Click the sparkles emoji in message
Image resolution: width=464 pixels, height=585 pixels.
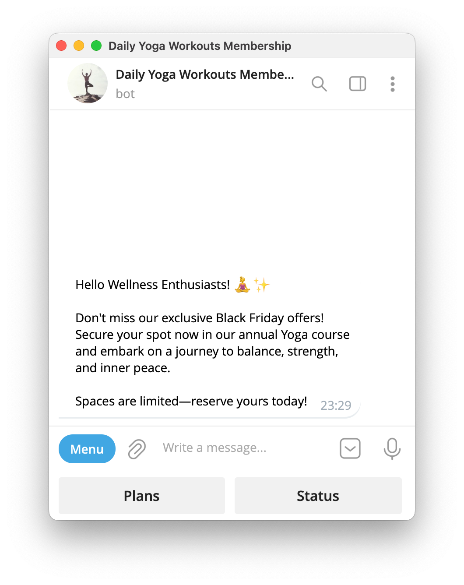[x=262, y=285]
